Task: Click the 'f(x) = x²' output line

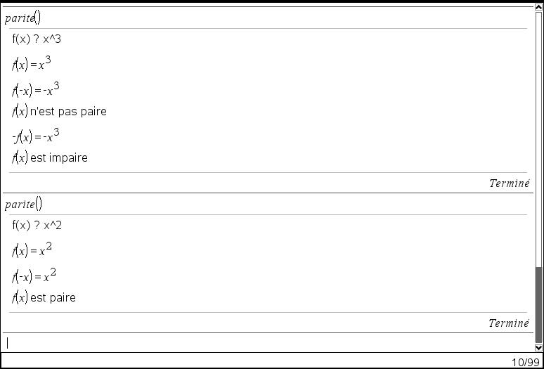Action: (x=32, y=250)
